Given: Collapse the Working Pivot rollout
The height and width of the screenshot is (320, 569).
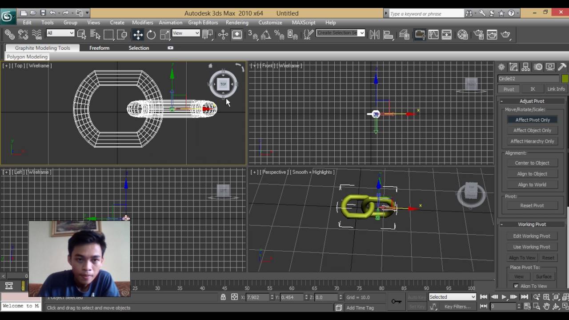Looking at the screenshot, I should point(532,224).
